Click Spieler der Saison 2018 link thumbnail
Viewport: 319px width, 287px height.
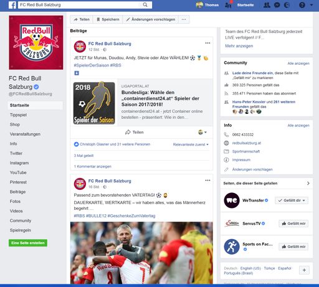click(94, 103)
